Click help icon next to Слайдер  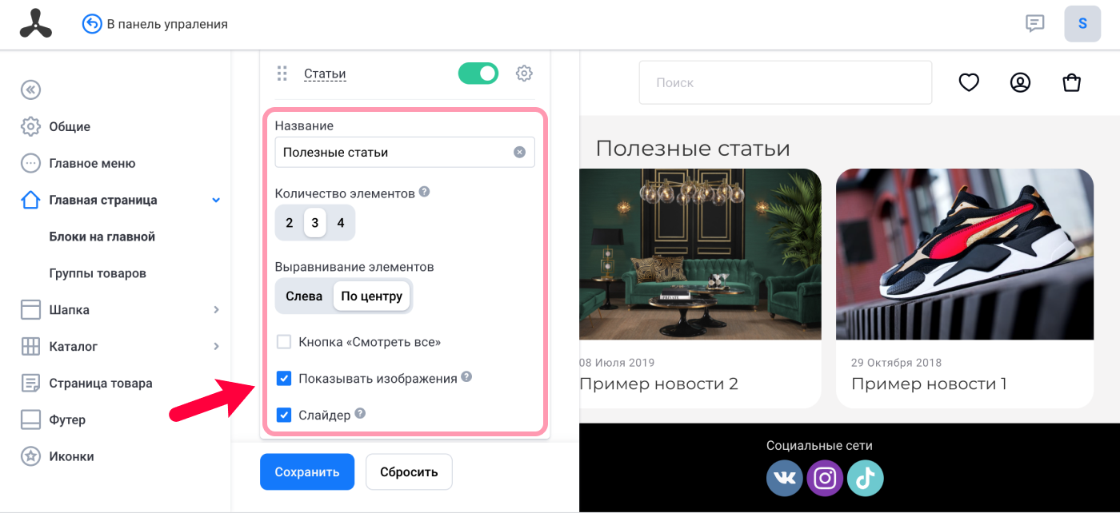(x=360, y=414)
